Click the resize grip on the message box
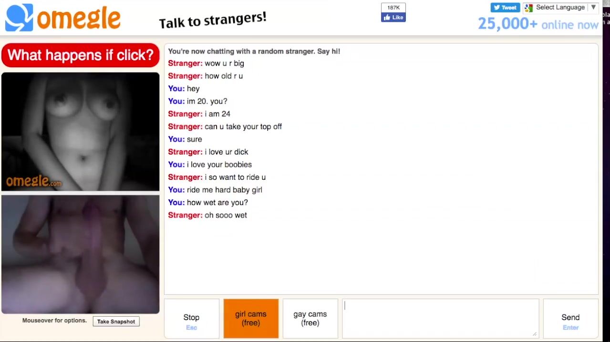This screenshot has height=342, width=610. pyautogui.click(x=535, y=334)
